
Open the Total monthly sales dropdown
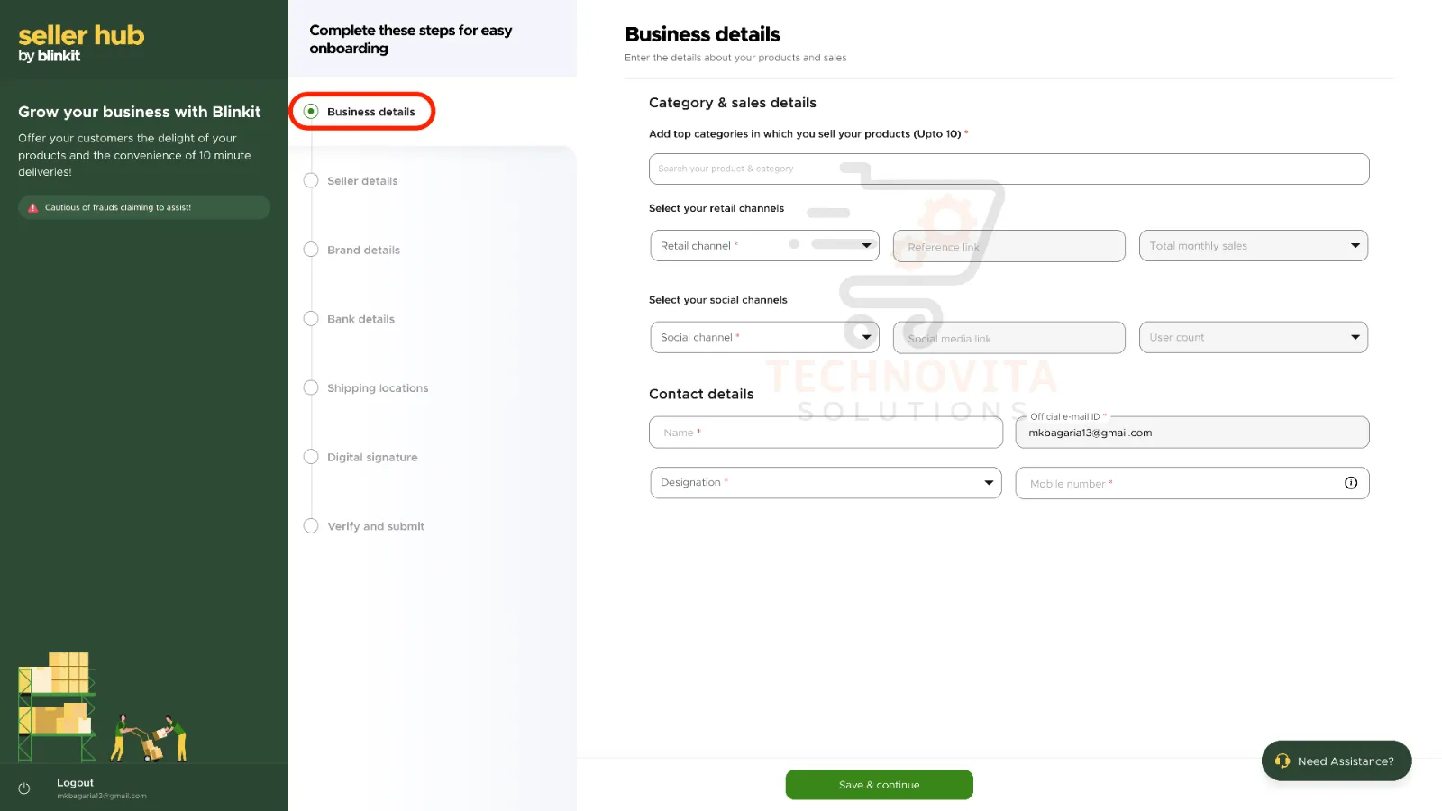(1354, 244)
